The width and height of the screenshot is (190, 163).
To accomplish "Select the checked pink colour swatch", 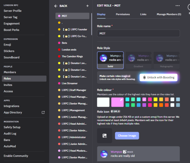I will click(144, 100).
